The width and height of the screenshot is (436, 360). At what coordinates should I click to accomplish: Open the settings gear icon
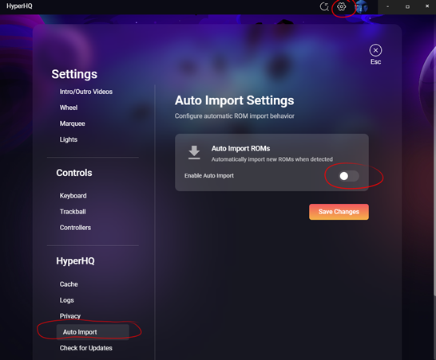(x=342, y=6)
